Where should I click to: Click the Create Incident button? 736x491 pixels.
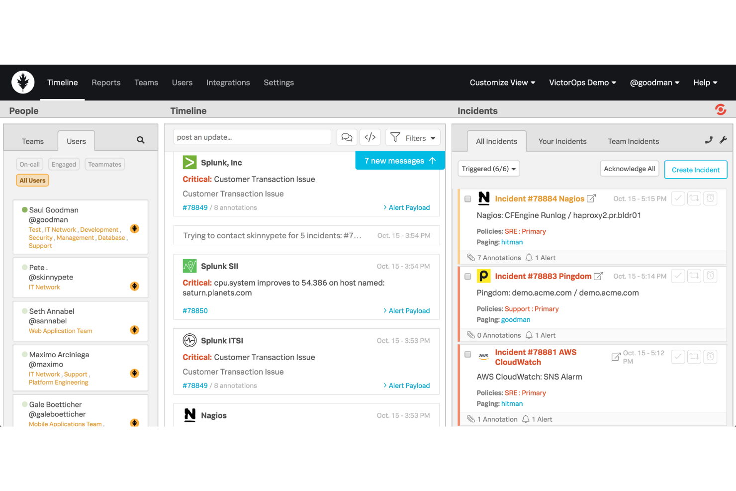click(x=695, y=169)
